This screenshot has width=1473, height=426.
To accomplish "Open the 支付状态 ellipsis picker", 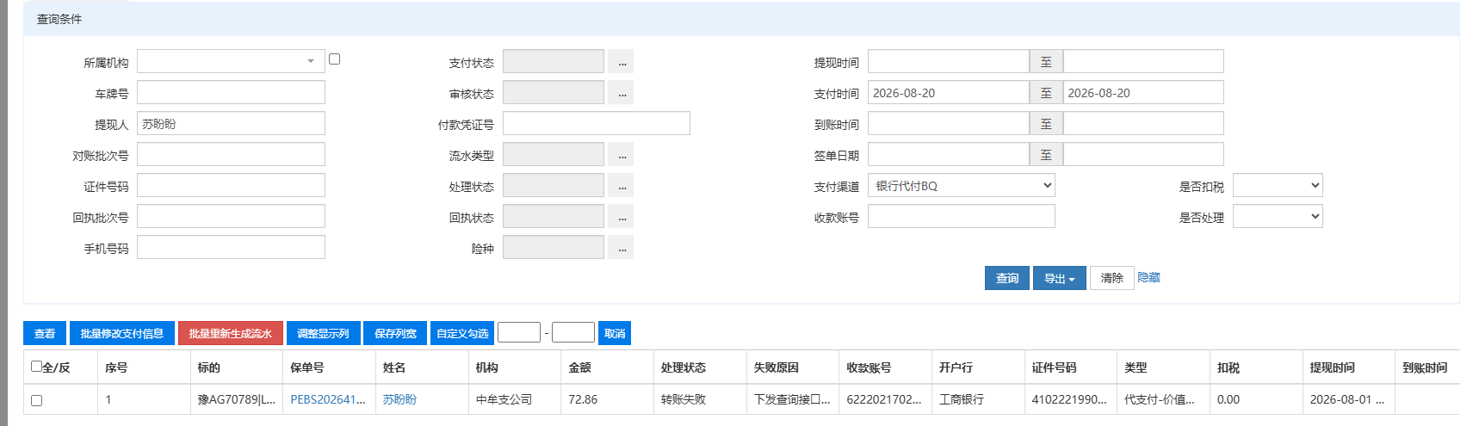I will [621, 62].
